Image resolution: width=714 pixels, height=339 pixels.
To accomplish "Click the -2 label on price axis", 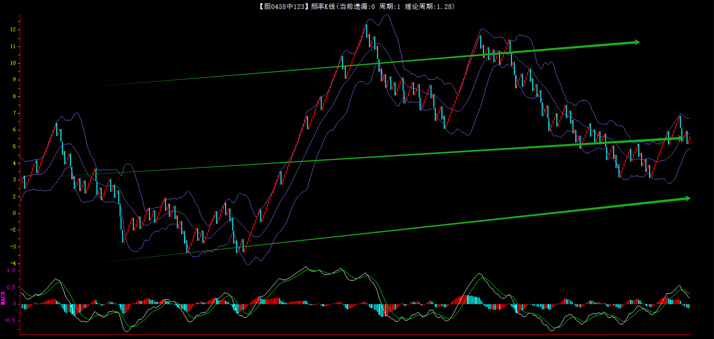I will pos(13,230).
